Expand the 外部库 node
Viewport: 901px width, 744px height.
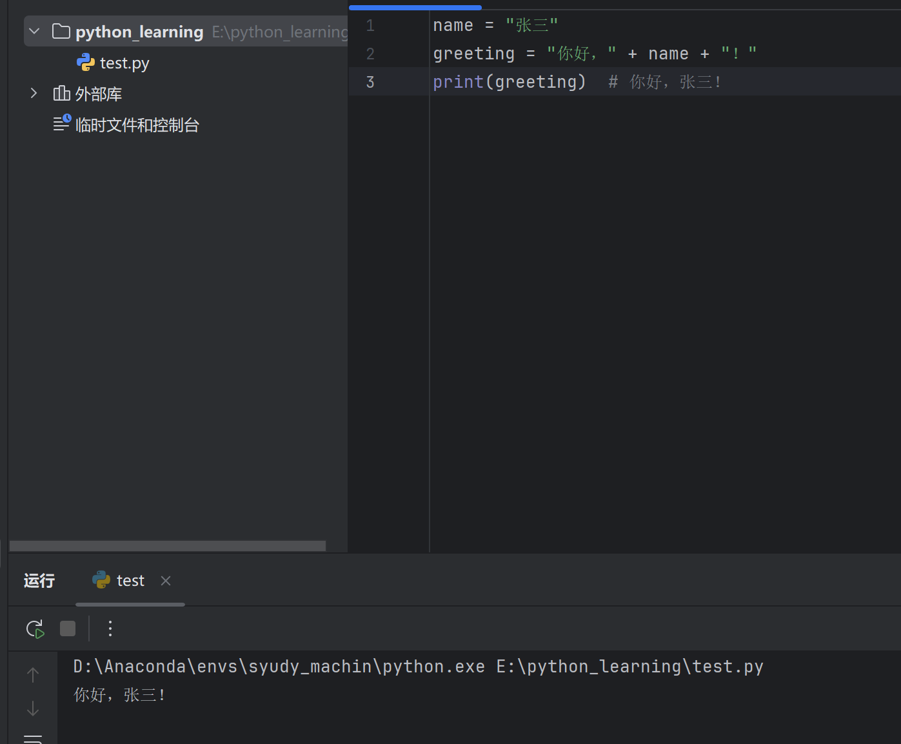(x=34, y=94)
